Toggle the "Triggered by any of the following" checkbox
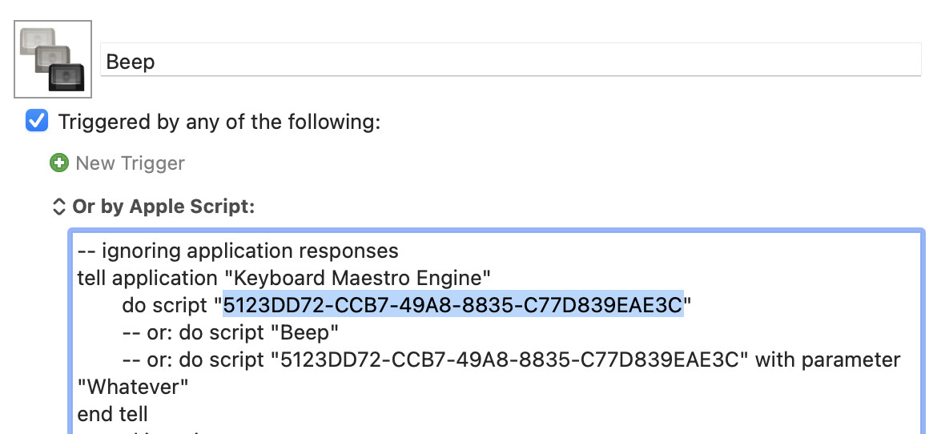 [37, 122]
